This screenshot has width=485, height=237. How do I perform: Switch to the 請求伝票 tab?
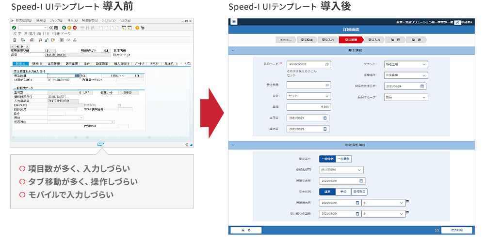pyautogui.click(x=71, y=63)
